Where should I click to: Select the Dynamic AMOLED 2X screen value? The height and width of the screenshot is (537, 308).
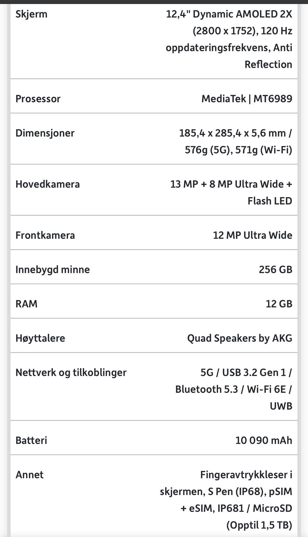point(229,39)
